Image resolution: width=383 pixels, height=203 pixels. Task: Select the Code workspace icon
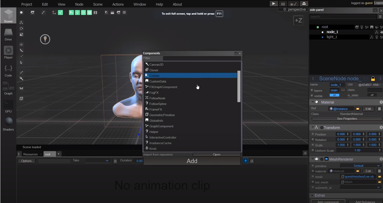point(8,70)
